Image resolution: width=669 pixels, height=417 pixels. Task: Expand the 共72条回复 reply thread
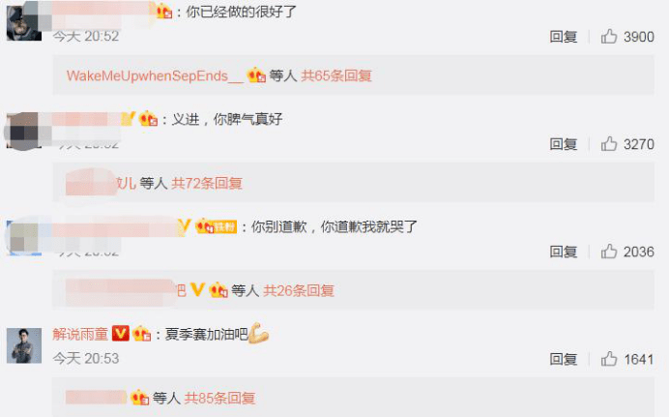(207, 184)
